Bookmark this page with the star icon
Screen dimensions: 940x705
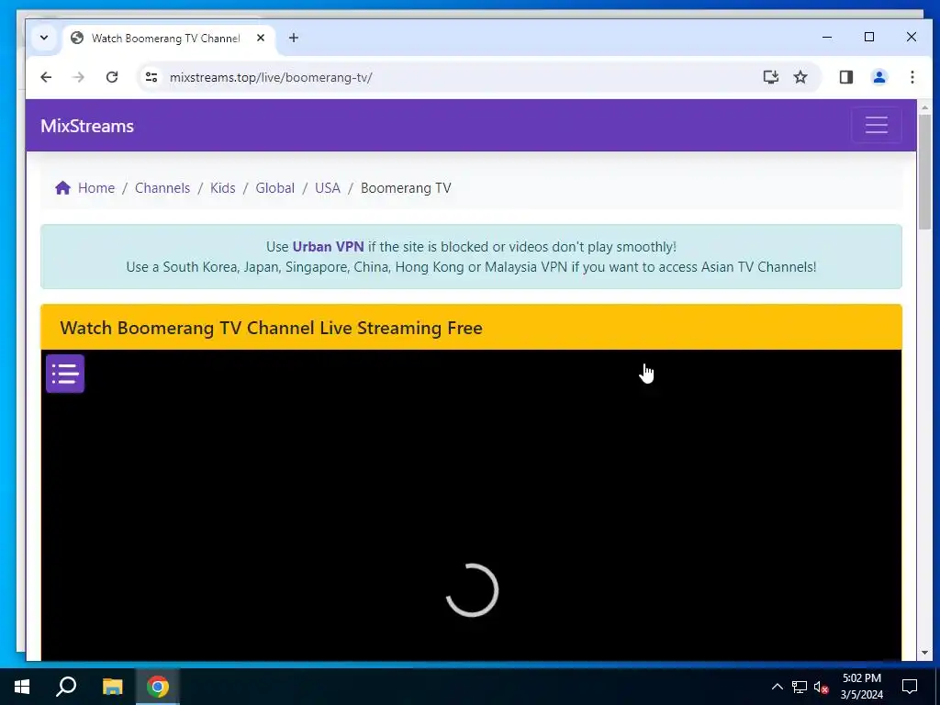[x=800, y=77]
